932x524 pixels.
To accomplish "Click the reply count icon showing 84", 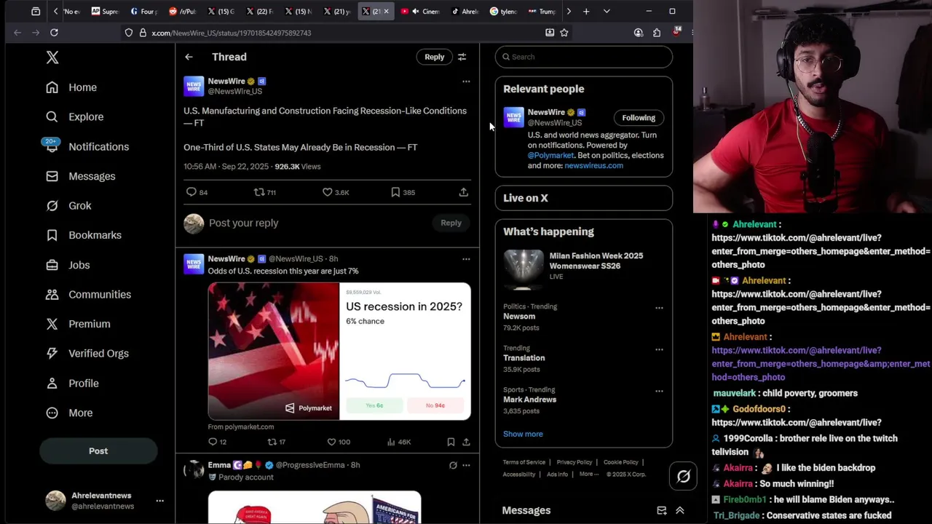I will tap(191, 192).
